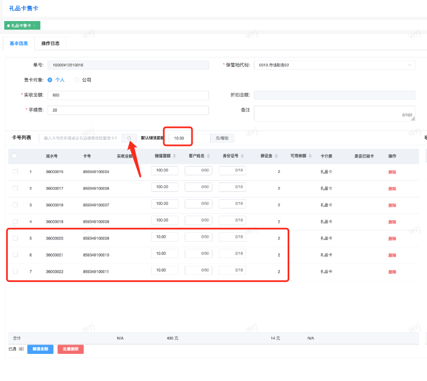Sort by 客户姓名 column arrows
Image resolution: width=427 pixels, height=381 pixels.
pos(207,156)
